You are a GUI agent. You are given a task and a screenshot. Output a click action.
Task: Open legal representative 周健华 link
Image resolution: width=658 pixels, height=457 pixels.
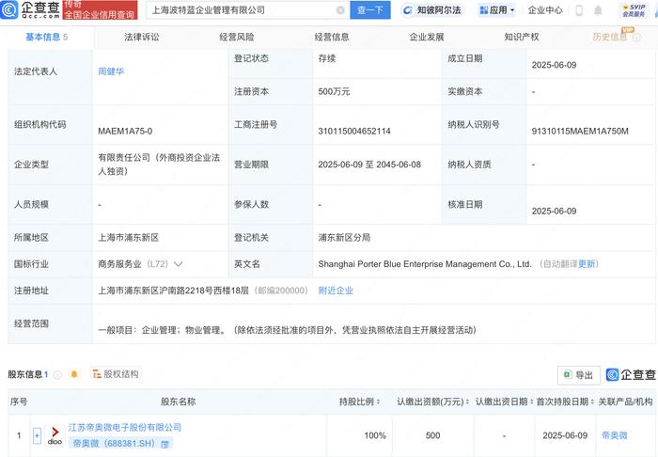pos(111,71)
